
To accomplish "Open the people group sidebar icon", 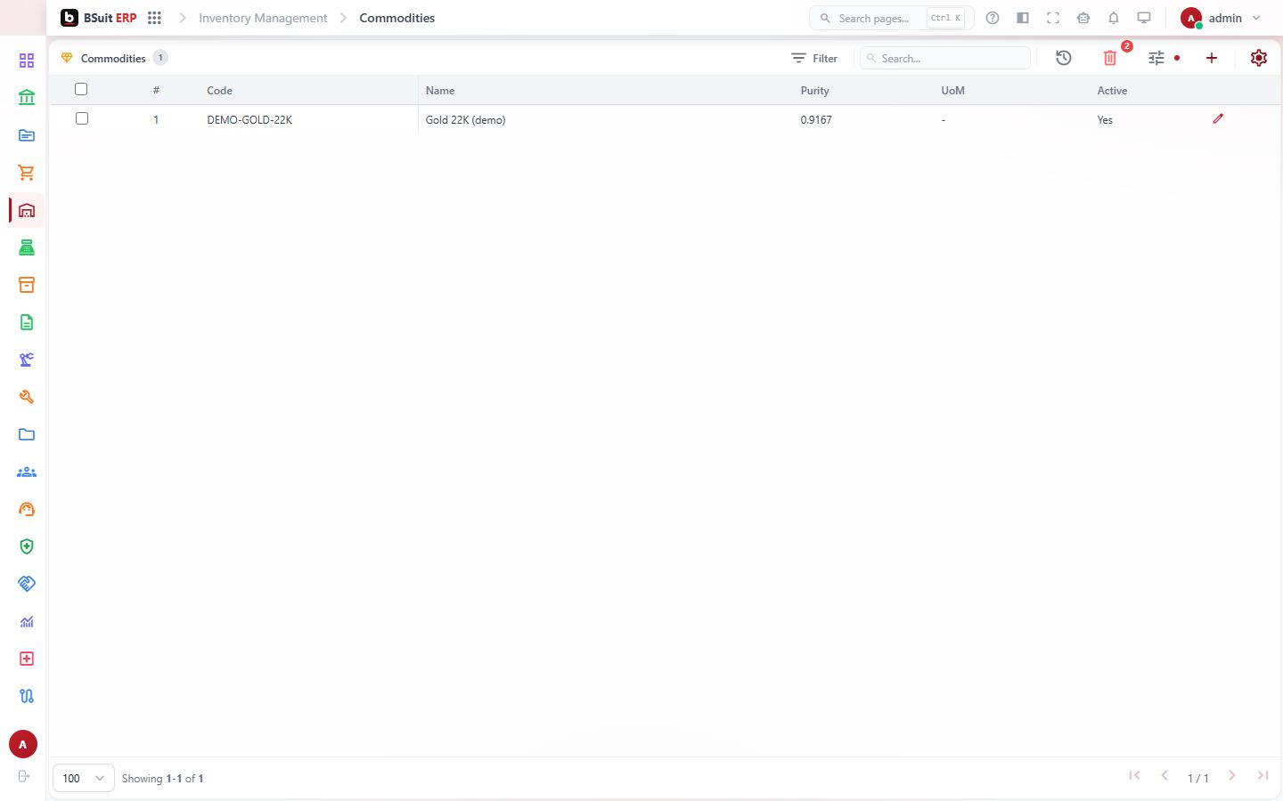I will (x=27, y=472).
